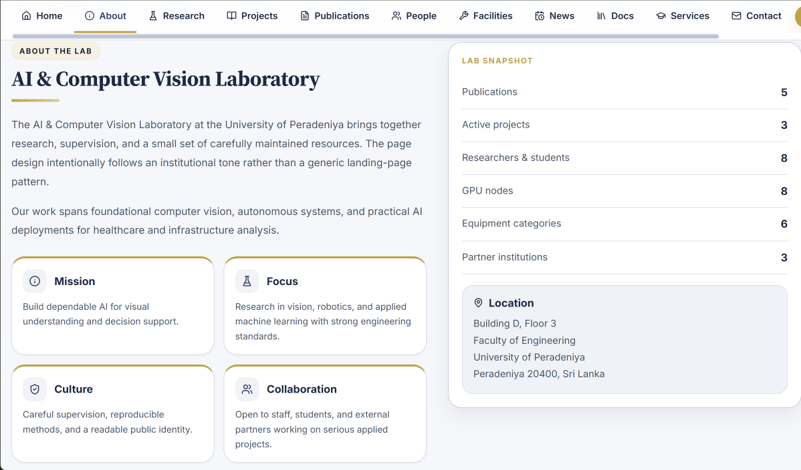Screen dimensions: 801x470
Task: Click the 'Partner institutions' snapshot row
Action: click(x=624, y=257)
